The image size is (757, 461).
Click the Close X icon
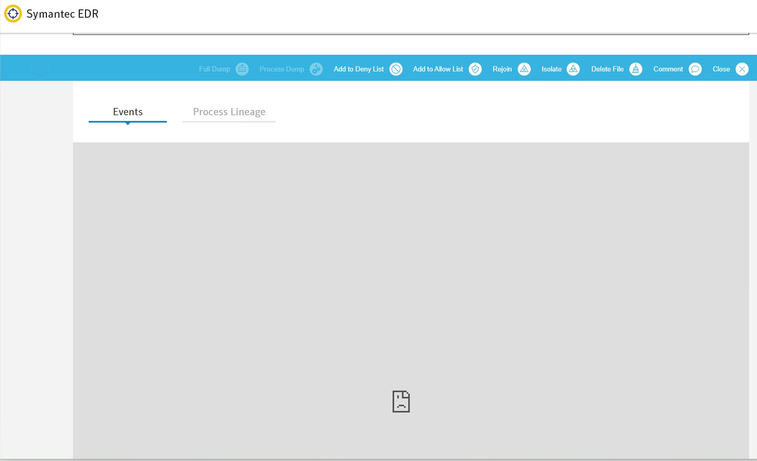742,69
